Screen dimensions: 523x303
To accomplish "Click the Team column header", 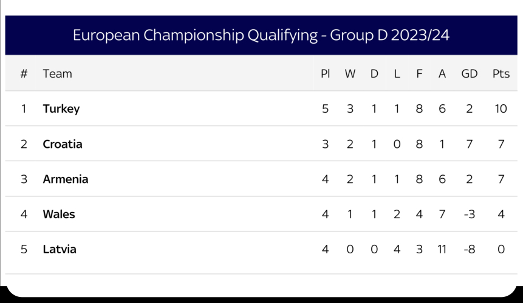I will pyautogui.click(x=58, y=74).
